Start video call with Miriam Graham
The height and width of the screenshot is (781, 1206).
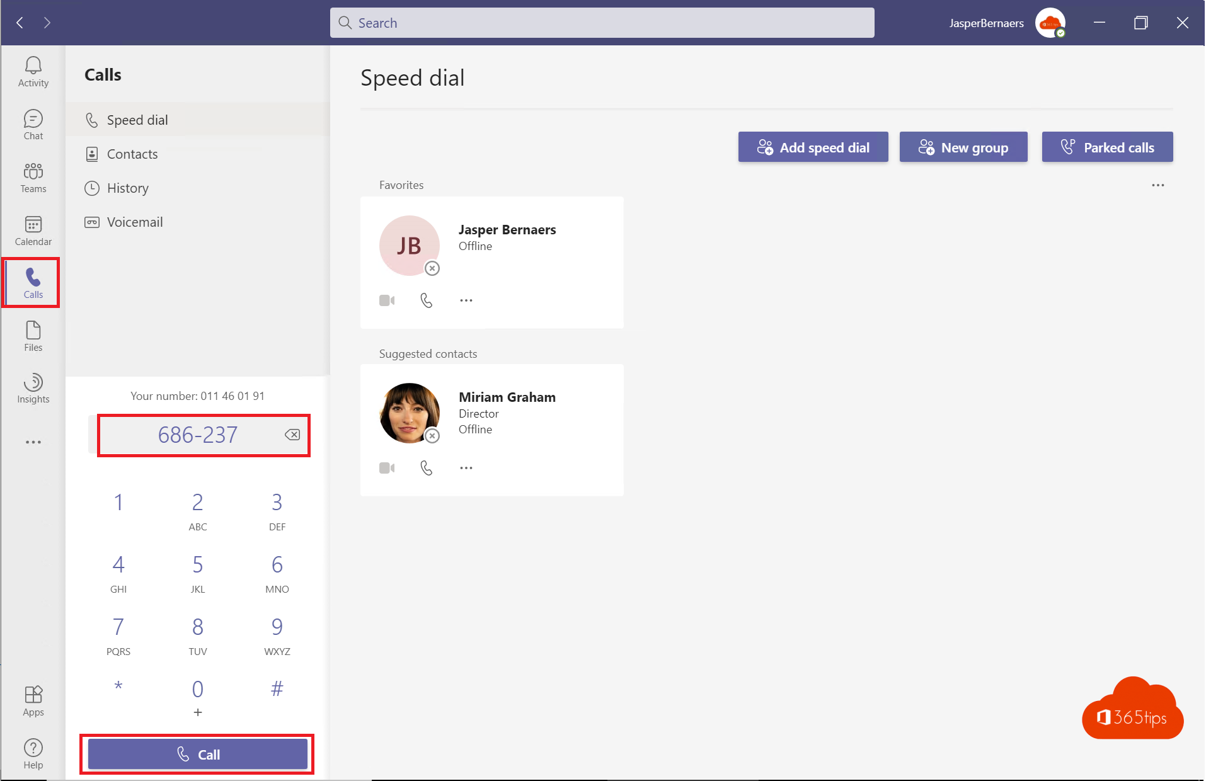(x=387, y=468)
